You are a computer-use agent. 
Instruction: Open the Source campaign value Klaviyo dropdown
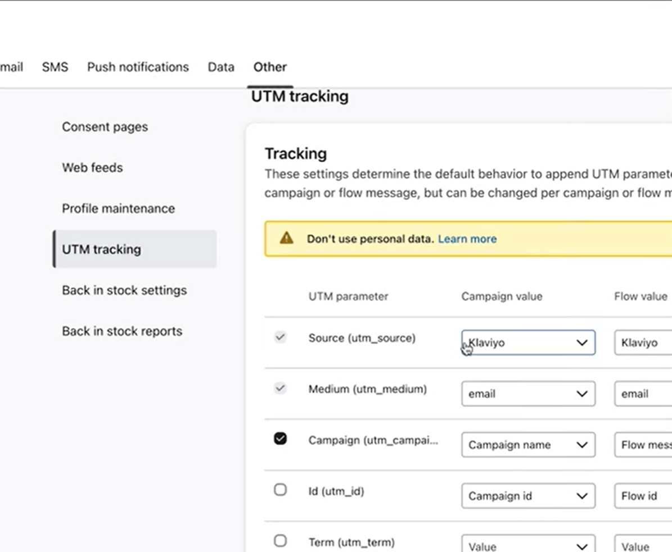[x=529, y=343]
